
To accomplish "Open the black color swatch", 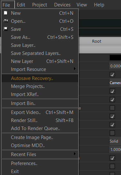I will click(x=115, y=57).
